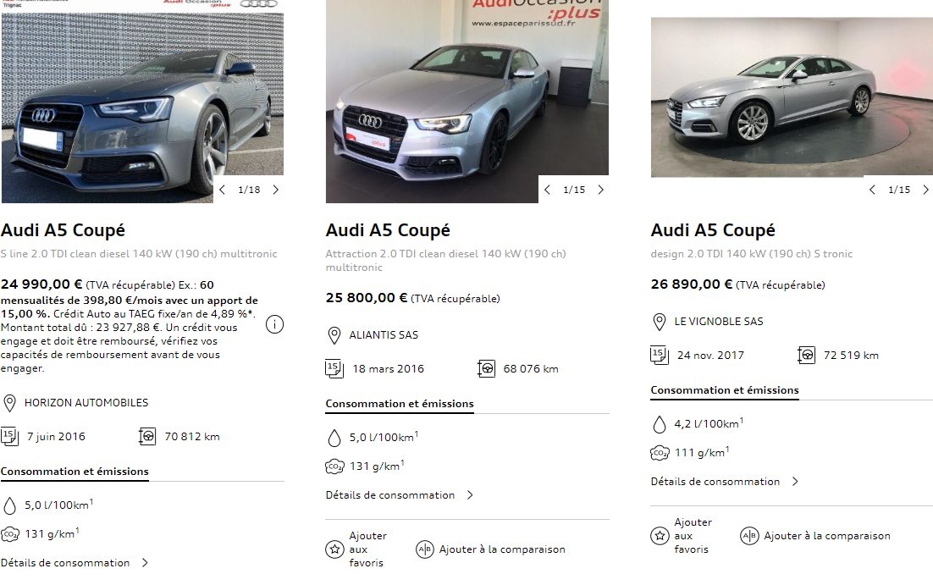Click star favorite icon on ALIANTIS SAS listing
Image resolution: width=933 pixels, height=585 pixels.
point(334,549)
